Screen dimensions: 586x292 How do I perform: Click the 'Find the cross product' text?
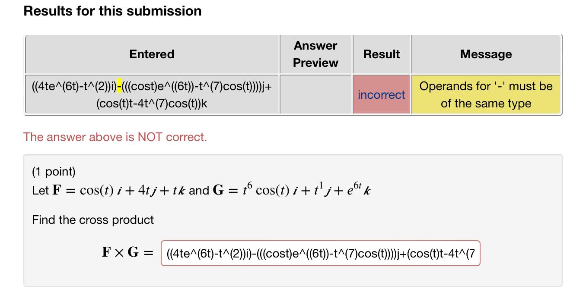click(93, 220)
